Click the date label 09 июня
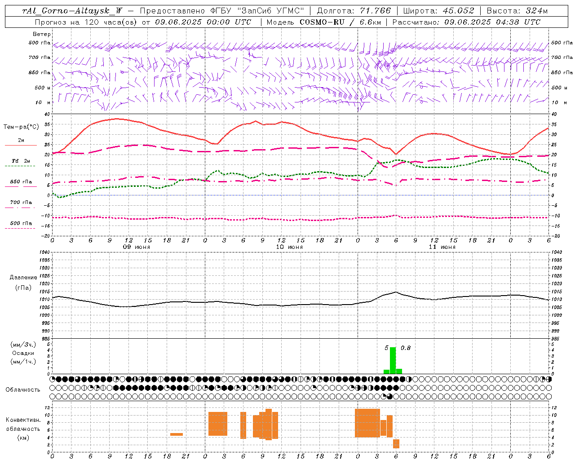The width and height of the screenshot is (575, 460). pos(137,247)
